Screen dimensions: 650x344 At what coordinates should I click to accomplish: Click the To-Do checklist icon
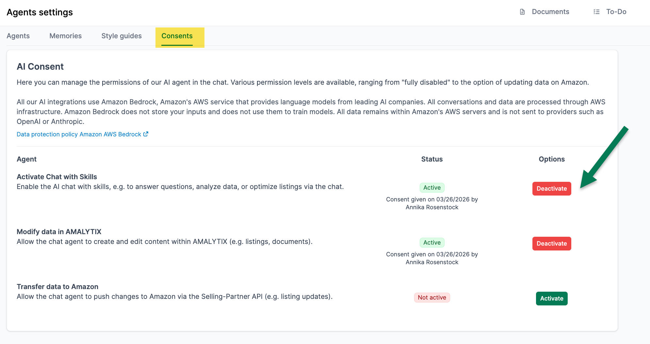[596, 12]
